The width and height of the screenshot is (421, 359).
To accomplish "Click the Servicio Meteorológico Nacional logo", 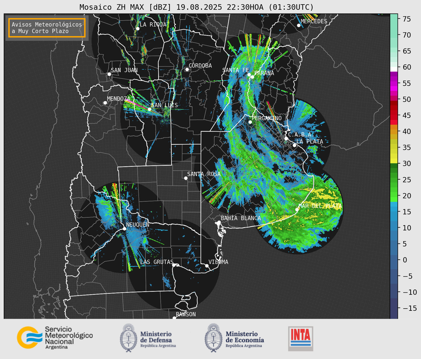I will click(x=55, y=338).
